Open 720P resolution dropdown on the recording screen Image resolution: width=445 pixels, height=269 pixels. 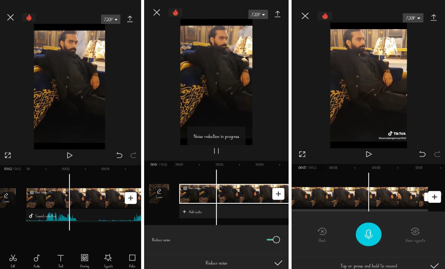413,18
